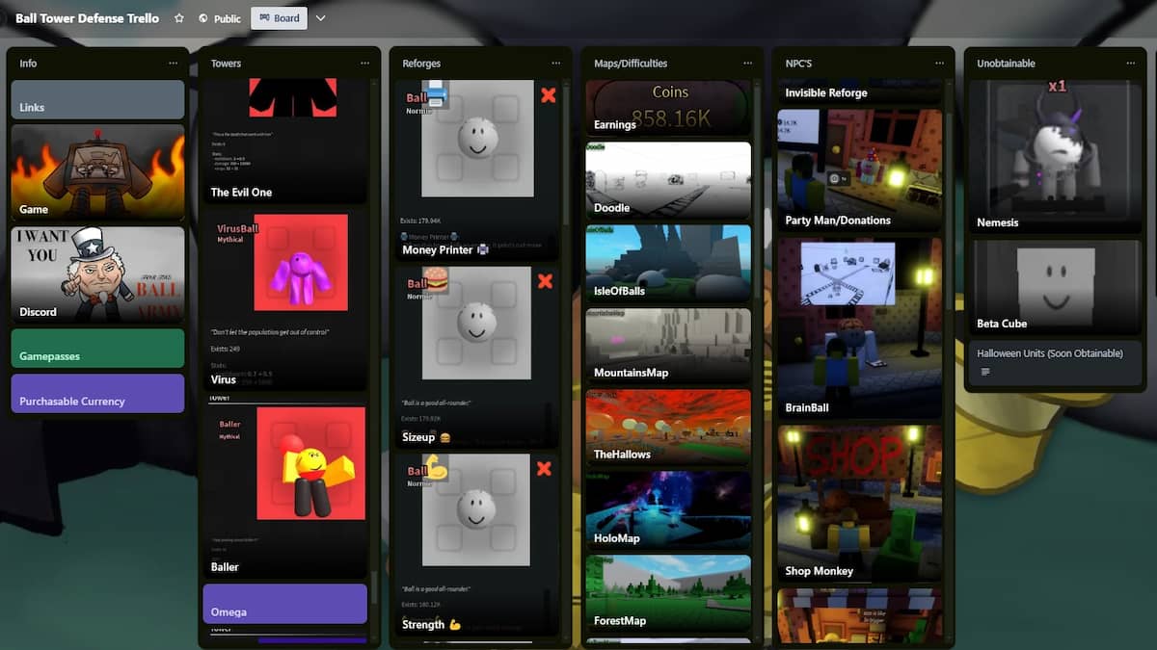Open the Purchasable Currency card
The height and width of the screenshot is (650, 1157).
pyautogui.click(x=97, y=394)
